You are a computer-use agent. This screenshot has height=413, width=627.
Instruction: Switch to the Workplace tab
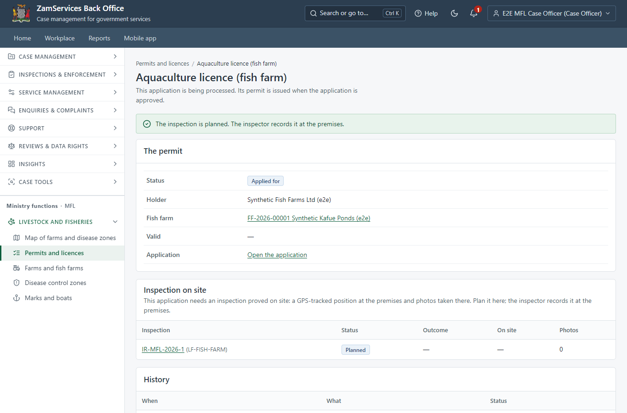point(60,38)
